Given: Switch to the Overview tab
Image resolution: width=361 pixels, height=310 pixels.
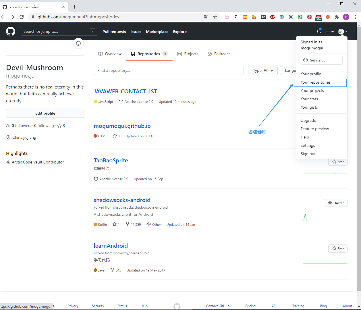Looking at the screenshot, I should pyautogui.click(x=110, y=54).
